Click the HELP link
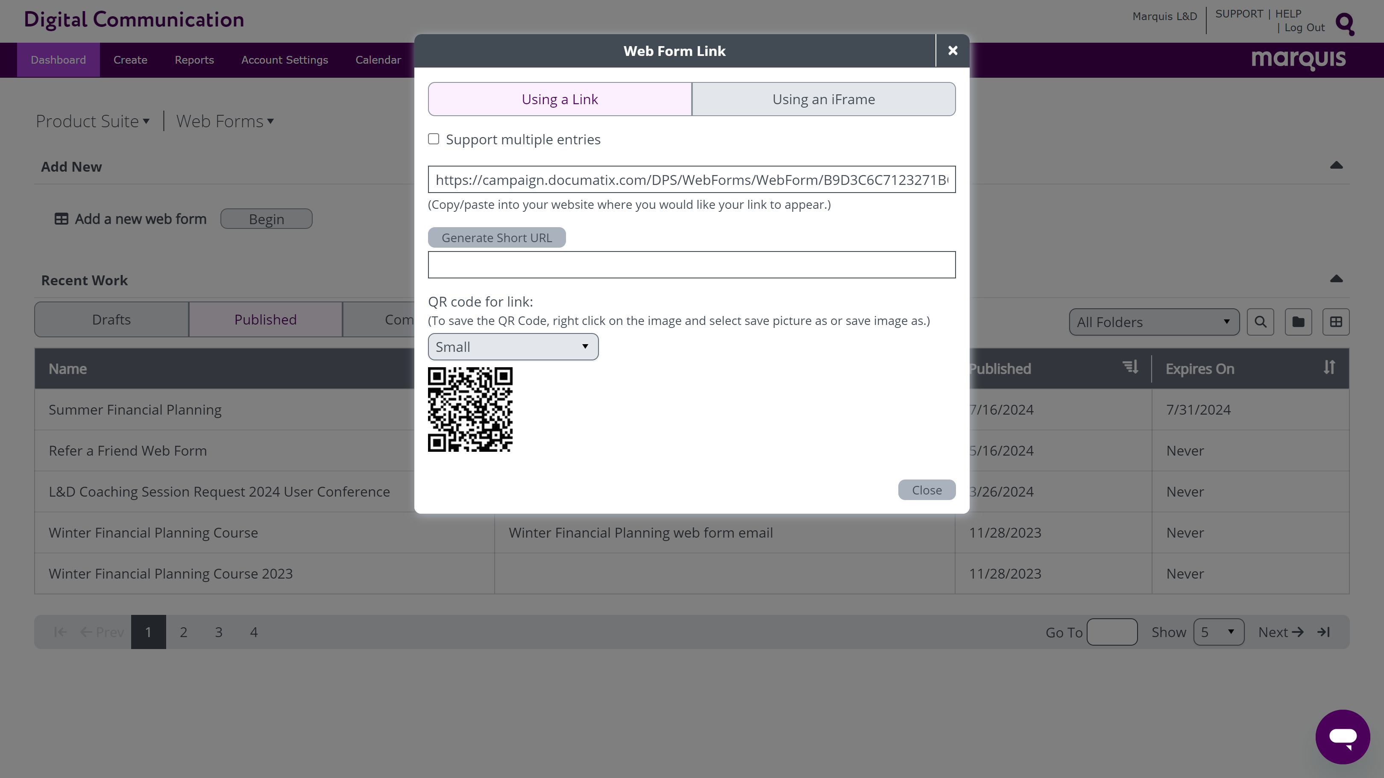This screenshot has height=778, width=1384. click(x=1288, y=14)
